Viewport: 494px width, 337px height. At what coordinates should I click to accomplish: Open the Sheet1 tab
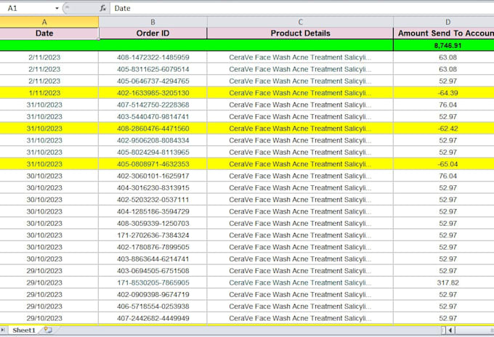pos(24,330)
